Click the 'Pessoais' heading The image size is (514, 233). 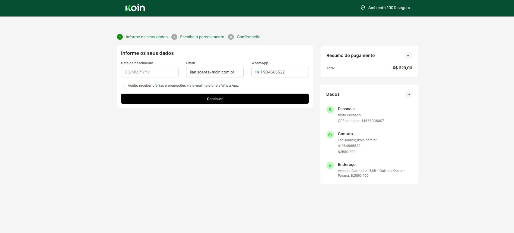[346, 109]
